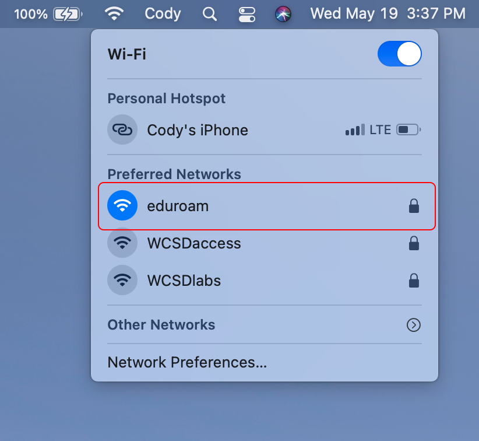The width and height of the screenshot is (479, 441).
Task: Launch Siri from the menu bar
Action: click(x=283, y=14)
